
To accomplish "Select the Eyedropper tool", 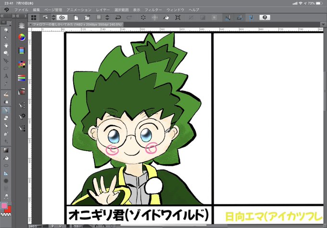I will click(6, 84).
